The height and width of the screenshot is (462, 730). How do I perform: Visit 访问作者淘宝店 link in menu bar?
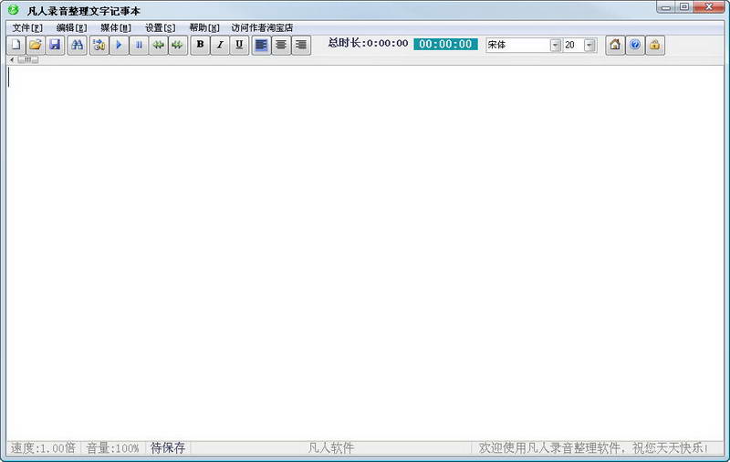click(262, 28)
